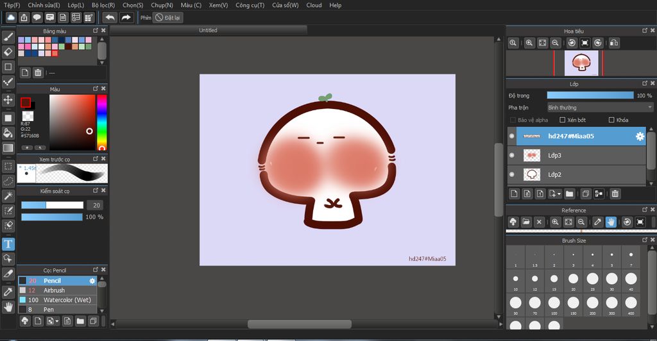Image resolution: width=657 pixels, height=341 pixels.
Task: Enable the Khóa lock checkbox
Action: 611,120
